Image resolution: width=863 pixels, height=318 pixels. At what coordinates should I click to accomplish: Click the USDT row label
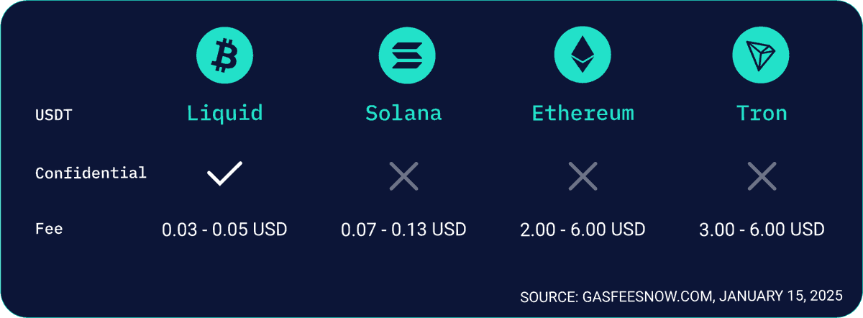coord(54,114)
